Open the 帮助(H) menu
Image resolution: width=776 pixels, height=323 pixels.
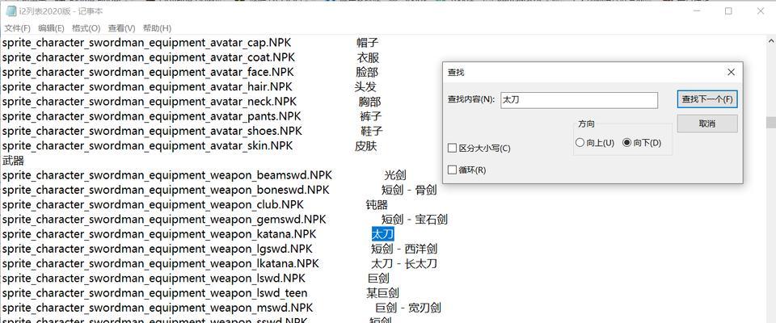[x=157, y=28]
